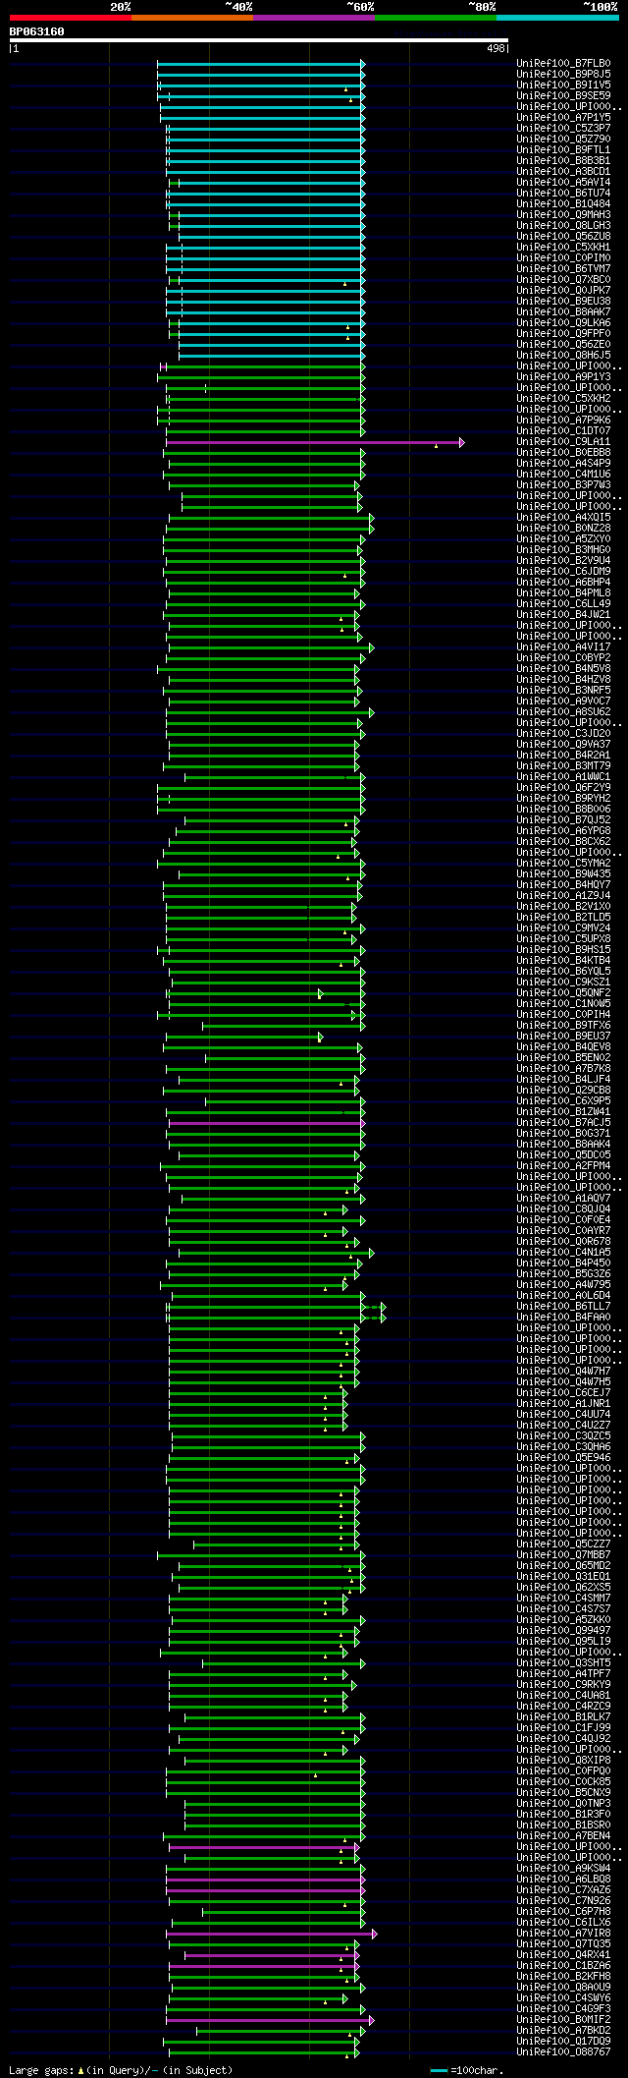This screenshot has height=2078, width=628.
Task: Select hit label UniRef100_C9LA11
Action: 563,442
